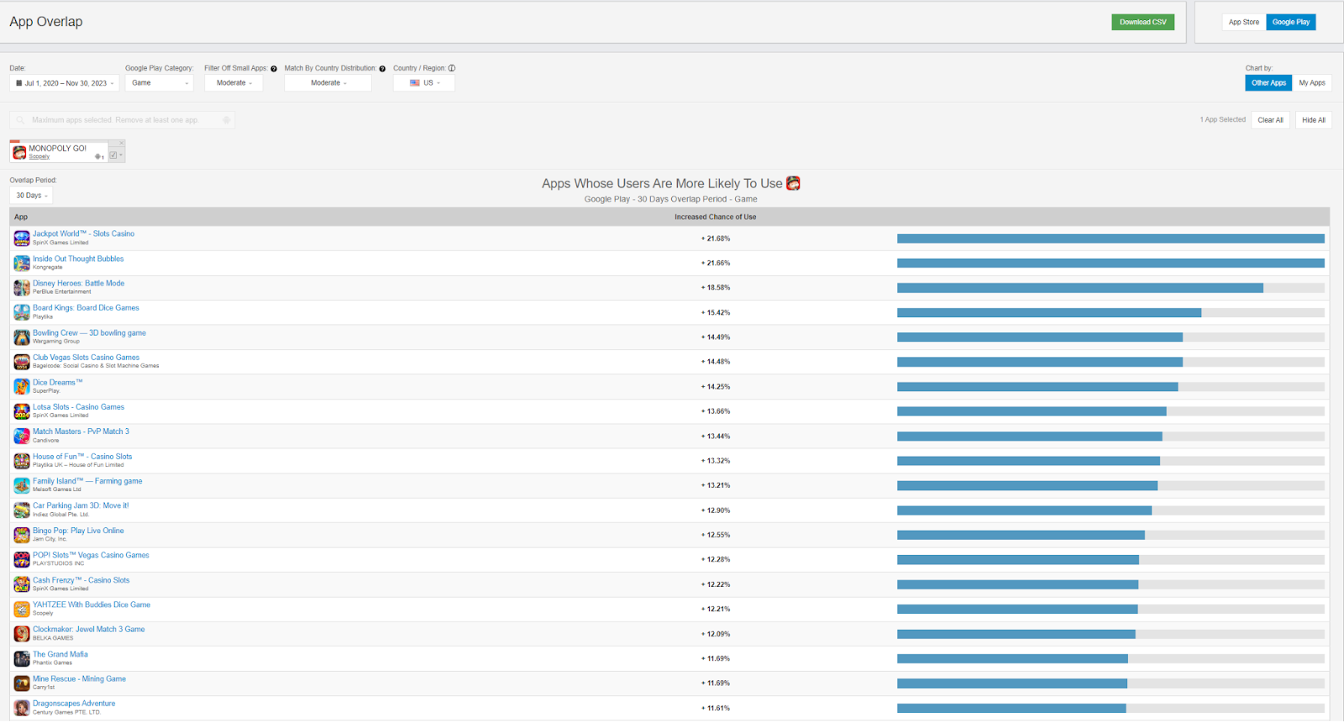Click the Disney Heroes percentage bar
The width and height of the screenshot is (1344, 722).
point(1110,288)
